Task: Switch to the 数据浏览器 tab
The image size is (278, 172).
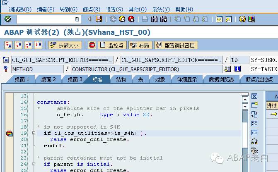Action: click(221, 79)
